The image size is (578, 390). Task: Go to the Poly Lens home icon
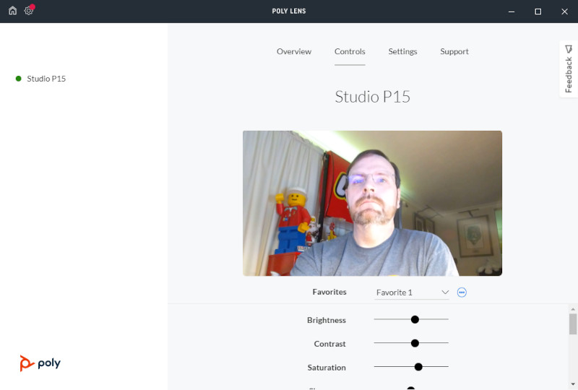[12, 11]
